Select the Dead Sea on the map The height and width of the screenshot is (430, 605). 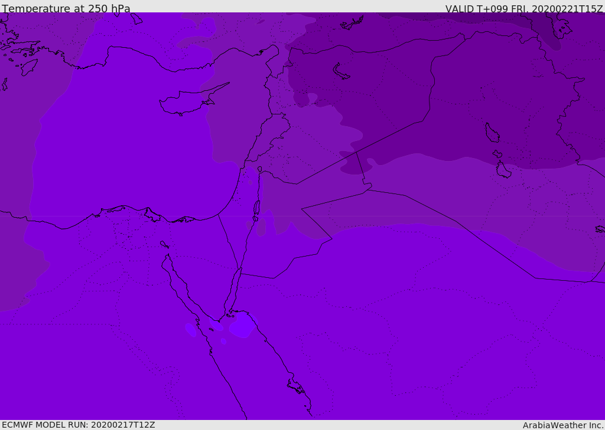click(256, 208)
